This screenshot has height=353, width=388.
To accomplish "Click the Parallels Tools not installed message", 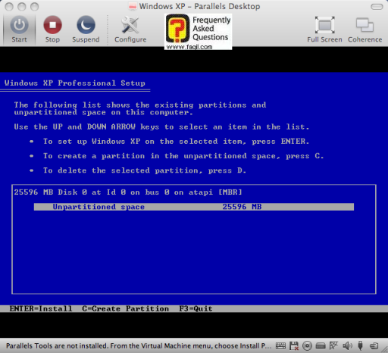I will (x=139, y=345).
